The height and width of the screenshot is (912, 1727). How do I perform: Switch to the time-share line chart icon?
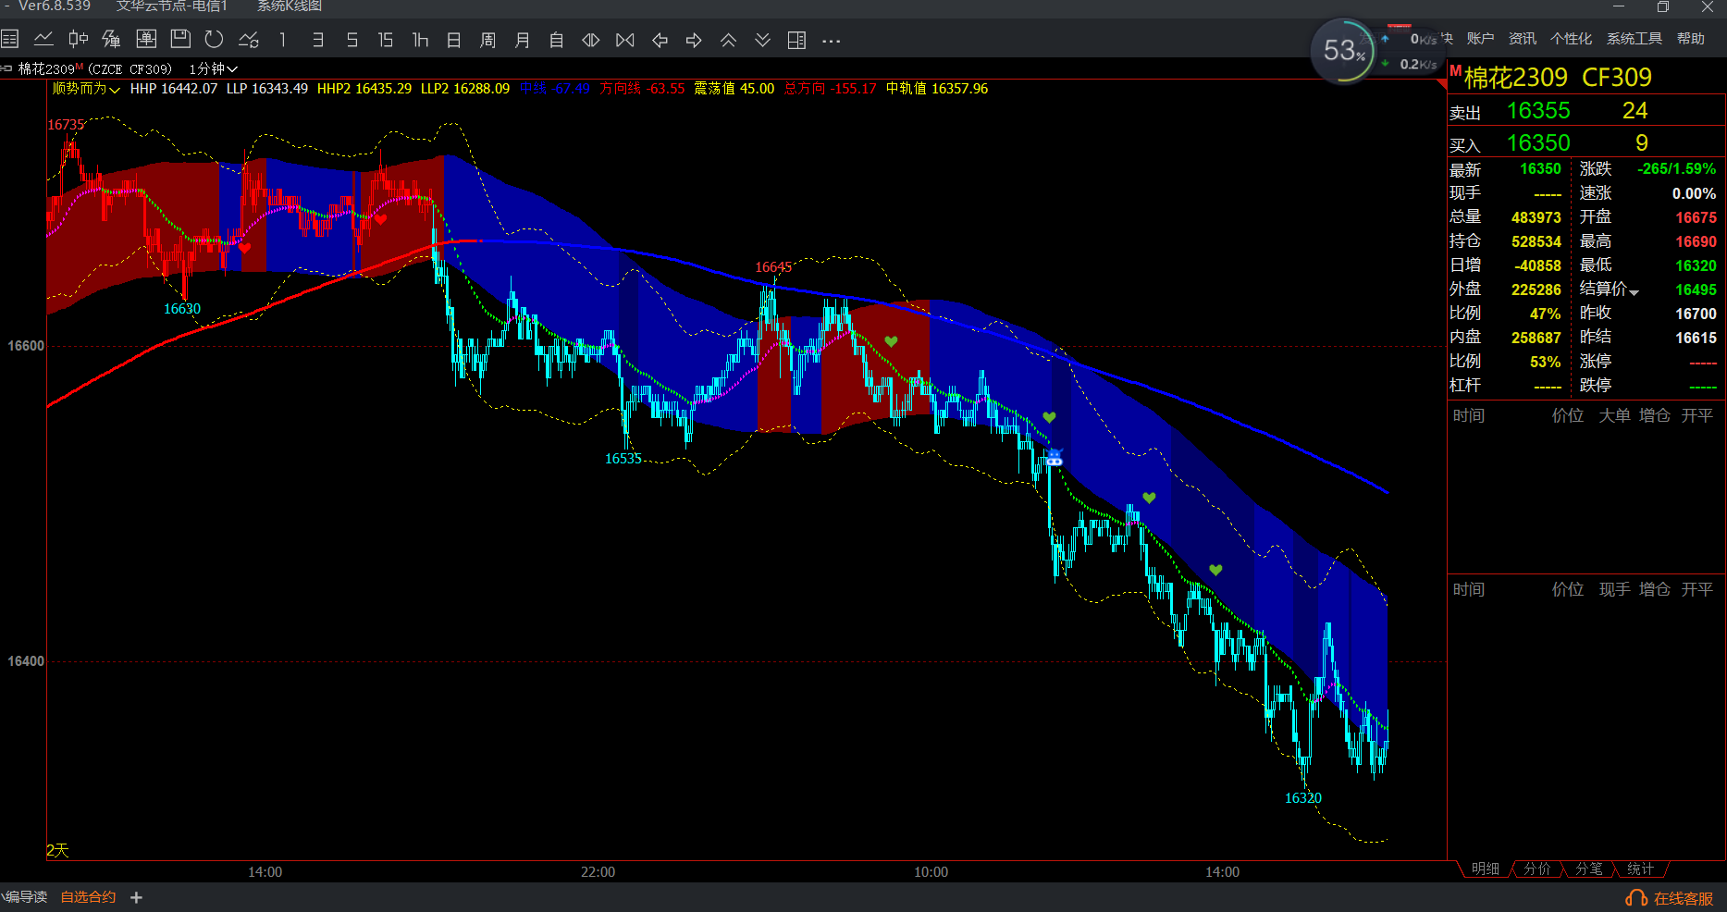[43, 40]
